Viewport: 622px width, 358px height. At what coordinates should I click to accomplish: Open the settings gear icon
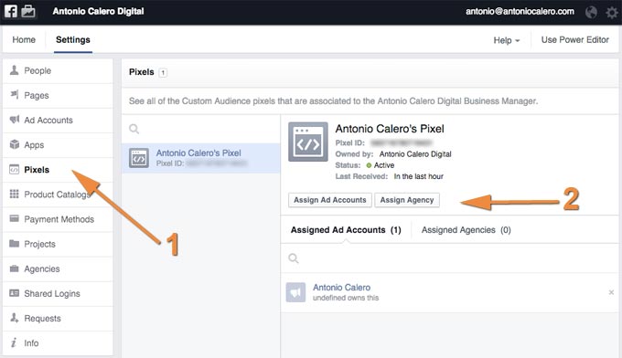tap(612, 12)
